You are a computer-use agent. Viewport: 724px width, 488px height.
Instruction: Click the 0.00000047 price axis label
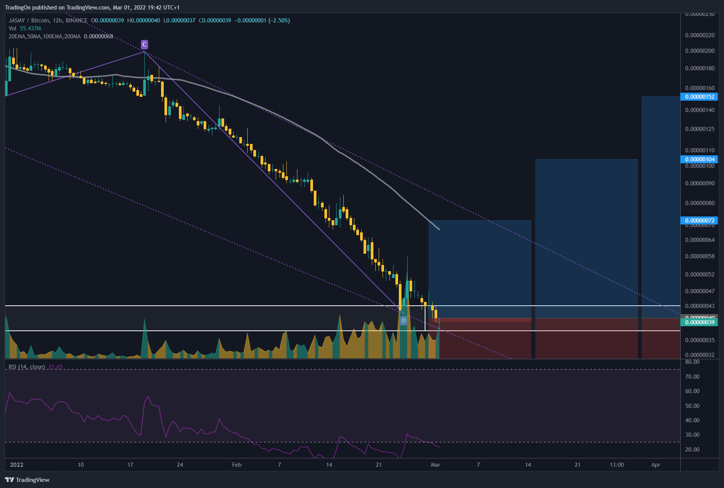[x=700, y=291]
